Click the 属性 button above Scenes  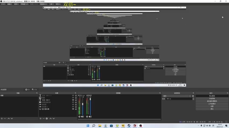pyautogui.click(x=27, y=90)
